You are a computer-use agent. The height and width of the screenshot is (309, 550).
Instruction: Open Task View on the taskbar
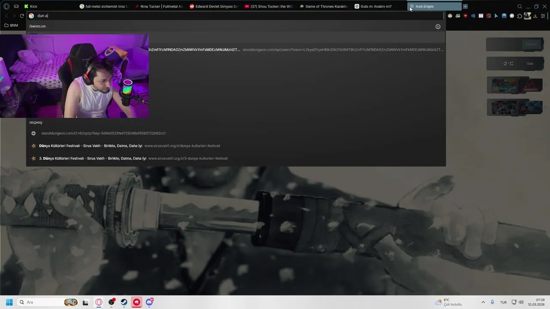(x=86, y=302)
